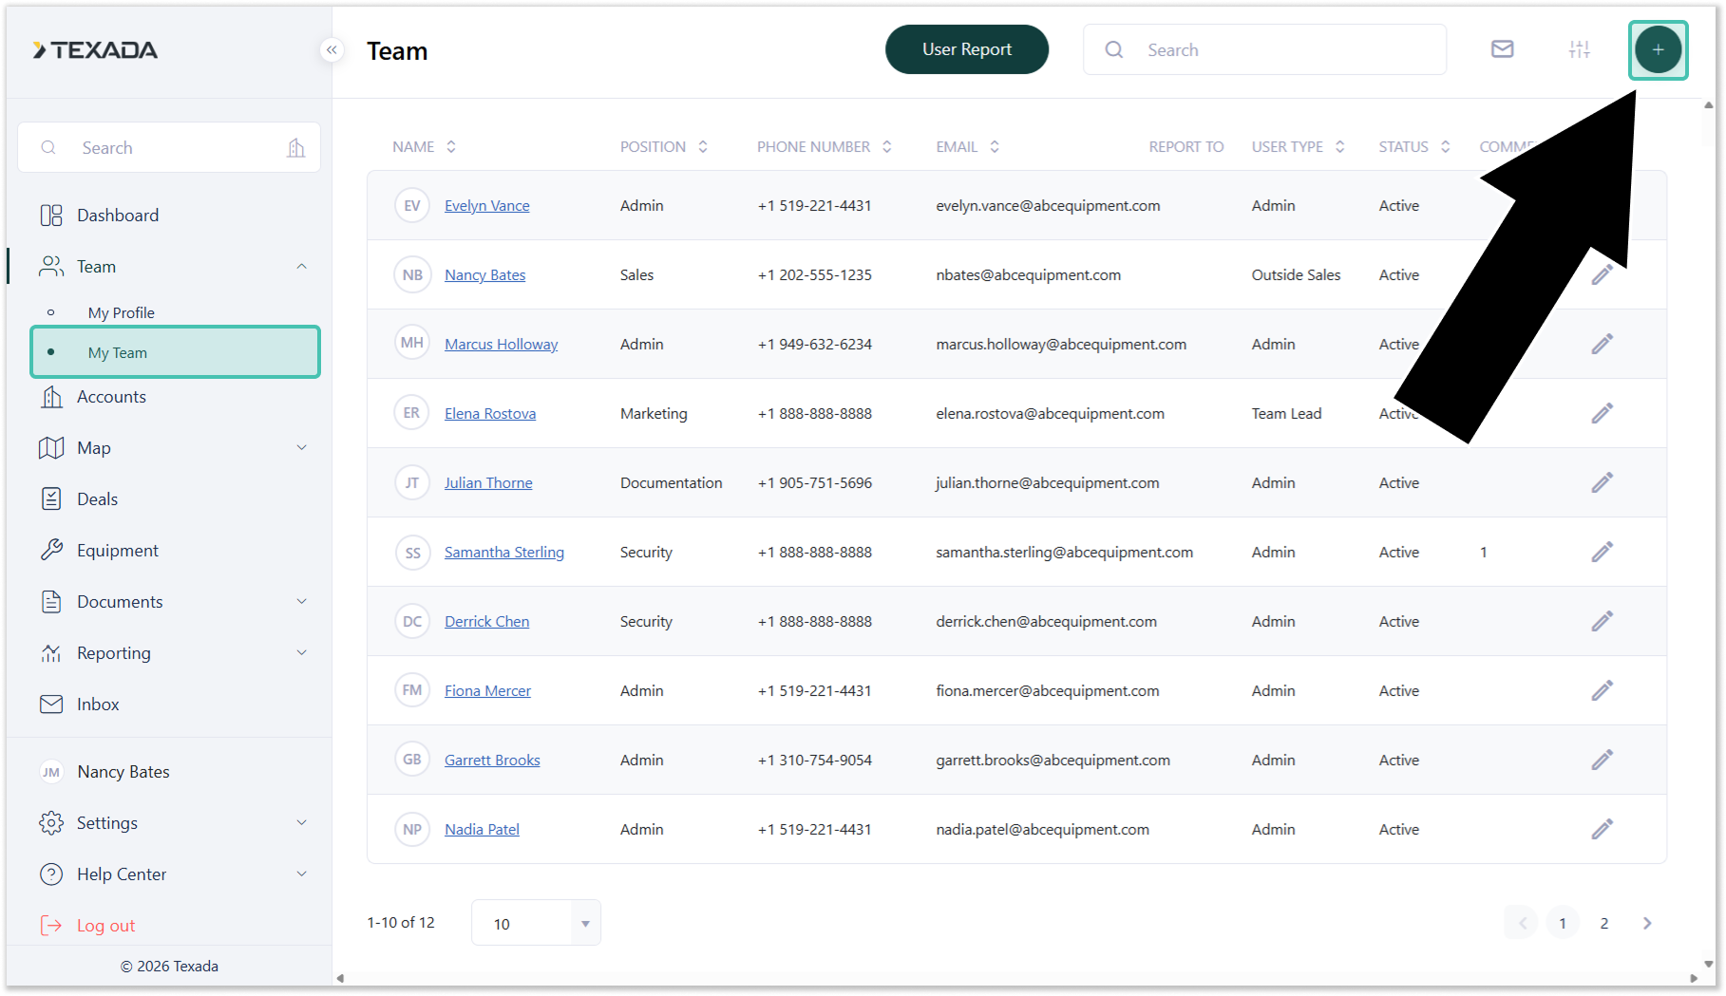The image size is (1726, 996).
Task: Click the sidebar Search field
Action: pyautogui.click(x=169, y=147)
